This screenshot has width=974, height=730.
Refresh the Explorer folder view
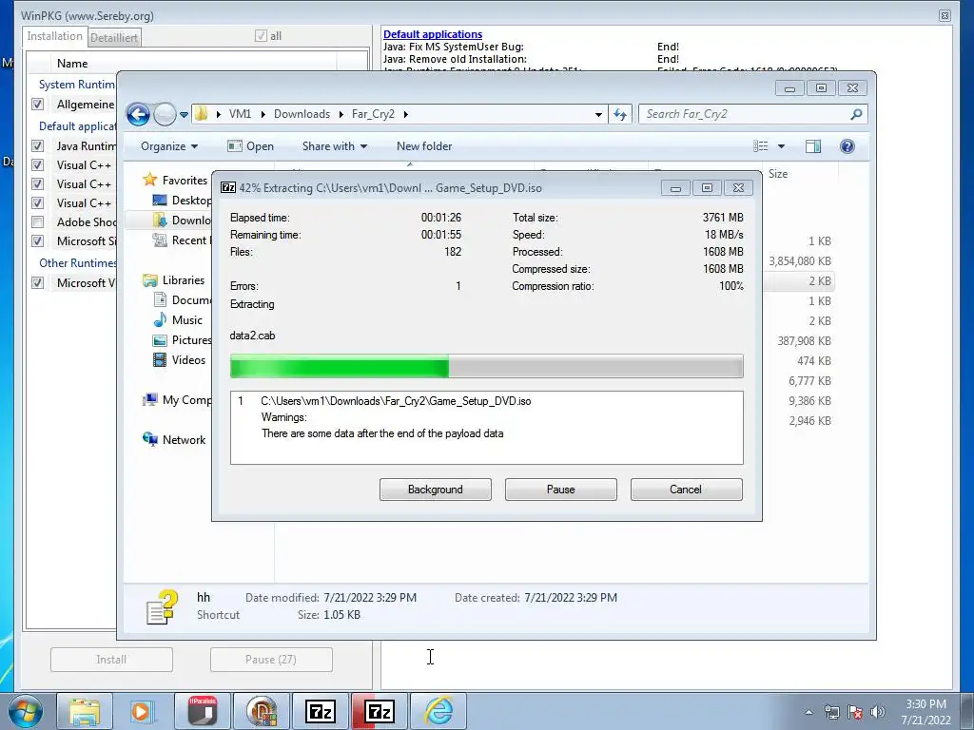click(620, 114)
